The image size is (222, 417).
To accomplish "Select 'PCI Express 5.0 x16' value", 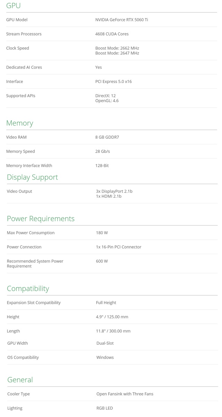I will [113, 82].
